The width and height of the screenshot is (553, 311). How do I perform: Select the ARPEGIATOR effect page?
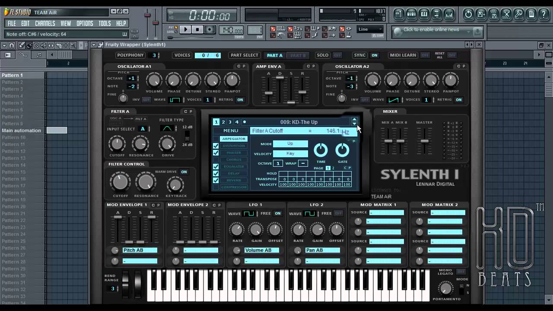pos(234,139)
